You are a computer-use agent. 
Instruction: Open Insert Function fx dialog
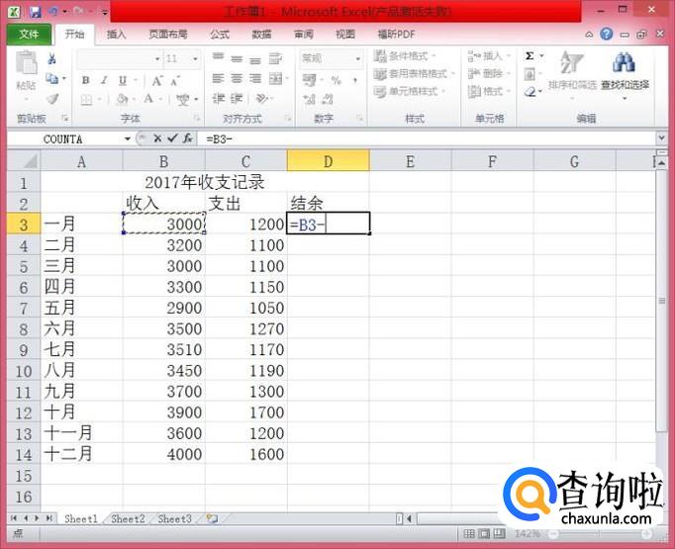click(x=188, y=138)
